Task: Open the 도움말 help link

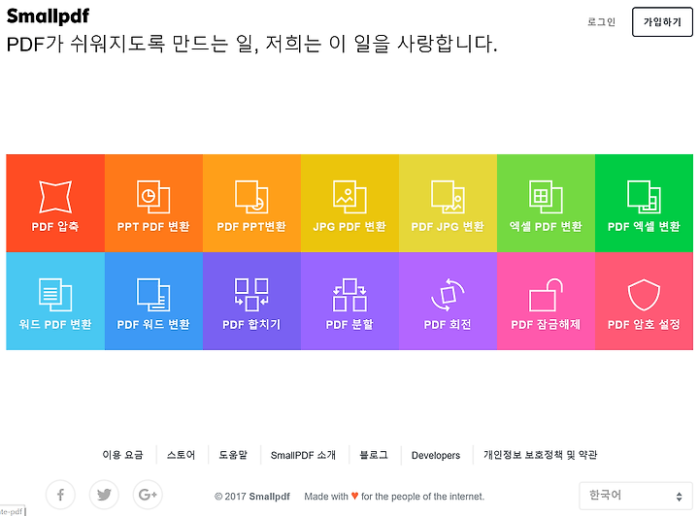Action: coord(233,455)
